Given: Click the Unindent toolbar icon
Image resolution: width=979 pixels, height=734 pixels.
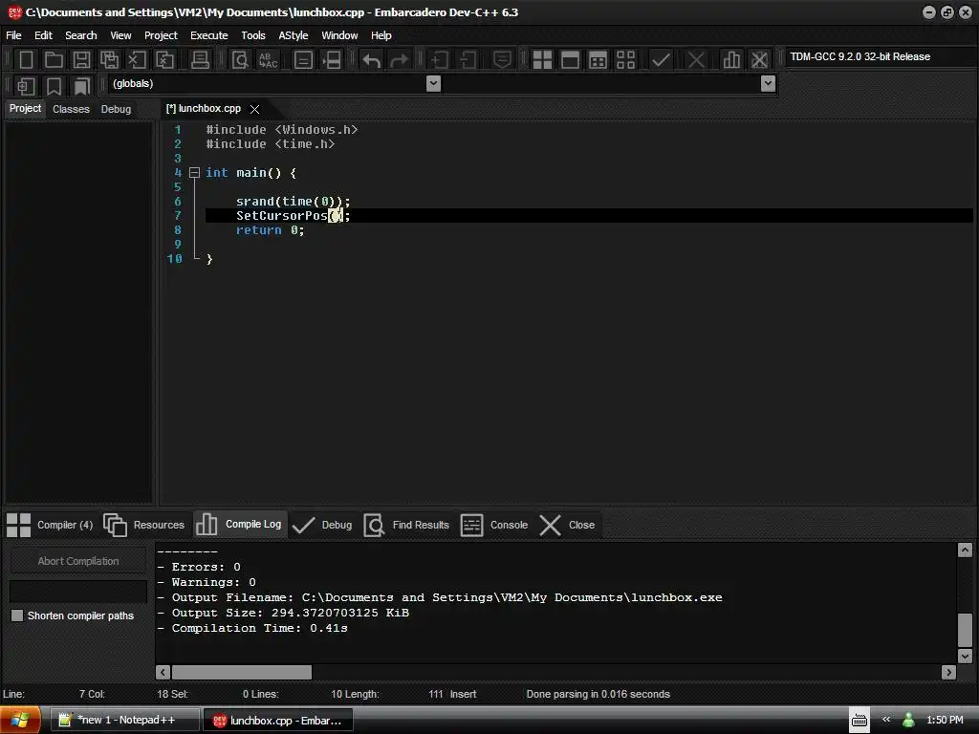Looking at the screenshot, I should pos(467,60).
